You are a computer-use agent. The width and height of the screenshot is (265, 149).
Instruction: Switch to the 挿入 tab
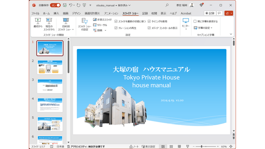coord(56,13)
